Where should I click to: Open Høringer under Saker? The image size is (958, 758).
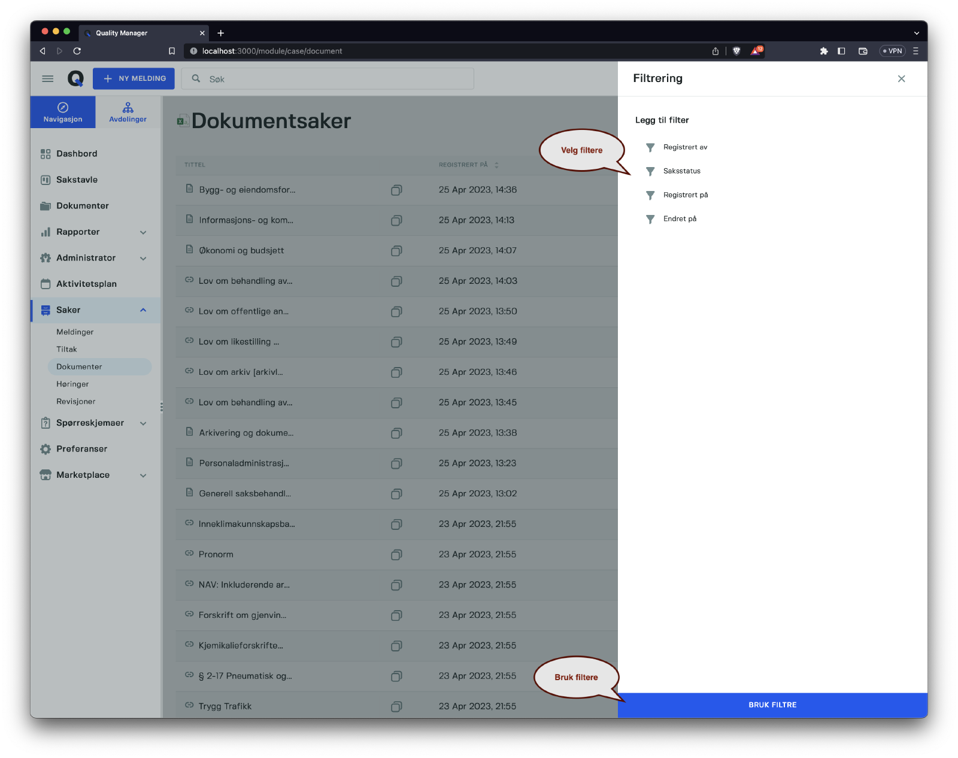[72, 384]
